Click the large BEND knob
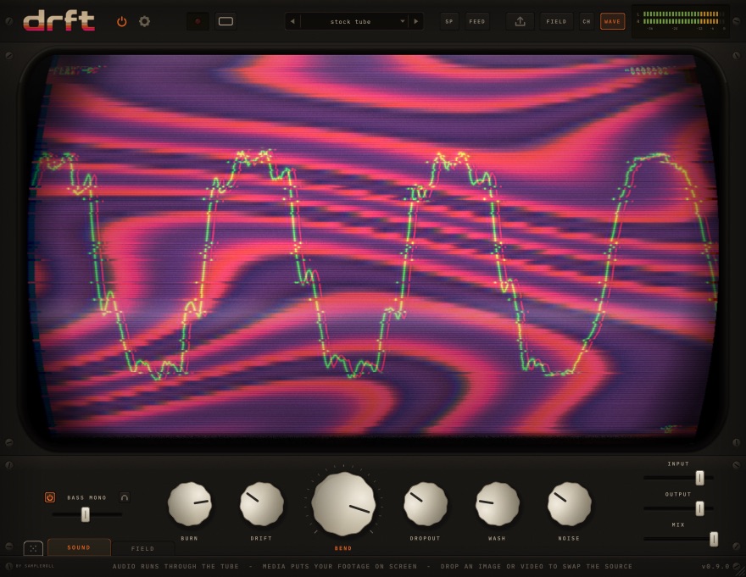Viewport: 746px width, 577px height. pos(343,504)
